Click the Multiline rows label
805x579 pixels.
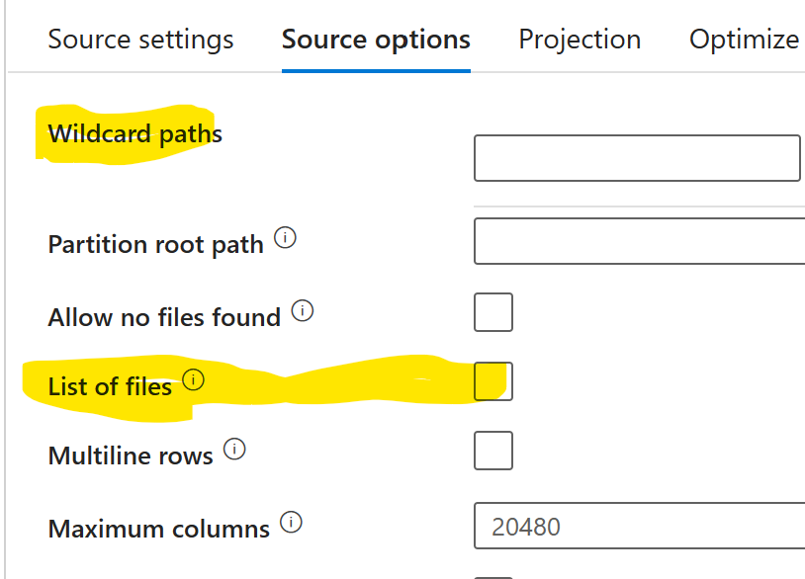pyautogui.click(x=129, y=455)
